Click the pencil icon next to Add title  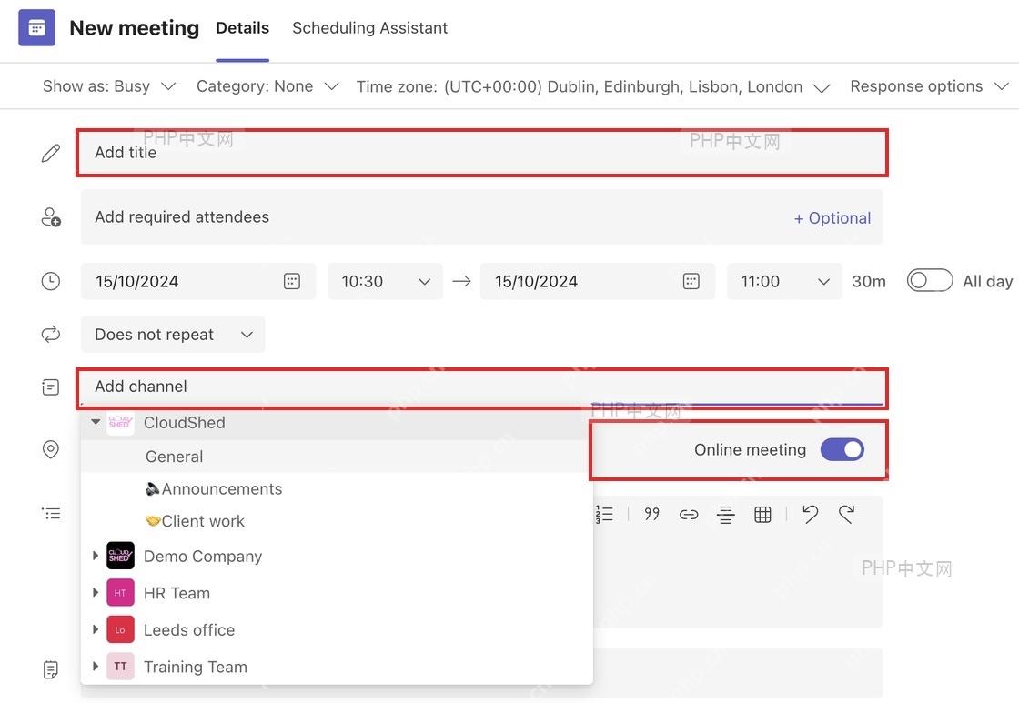click(x=51, y=153)
